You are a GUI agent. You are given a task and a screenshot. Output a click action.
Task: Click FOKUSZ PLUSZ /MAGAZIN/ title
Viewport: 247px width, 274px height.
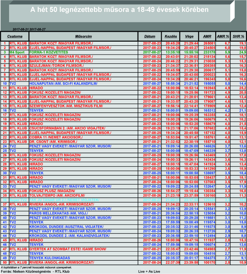(x=52, y=191)
